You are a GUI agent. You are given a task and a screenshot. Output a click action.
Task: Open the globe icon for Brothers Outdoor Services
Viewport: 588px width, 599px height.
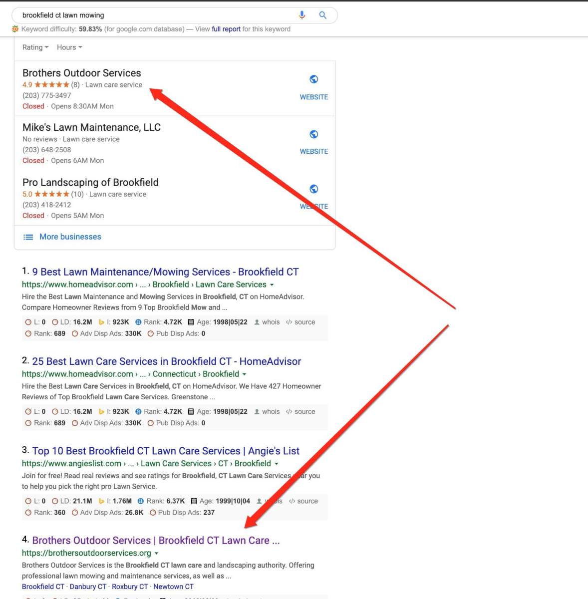tap(314, 79)
